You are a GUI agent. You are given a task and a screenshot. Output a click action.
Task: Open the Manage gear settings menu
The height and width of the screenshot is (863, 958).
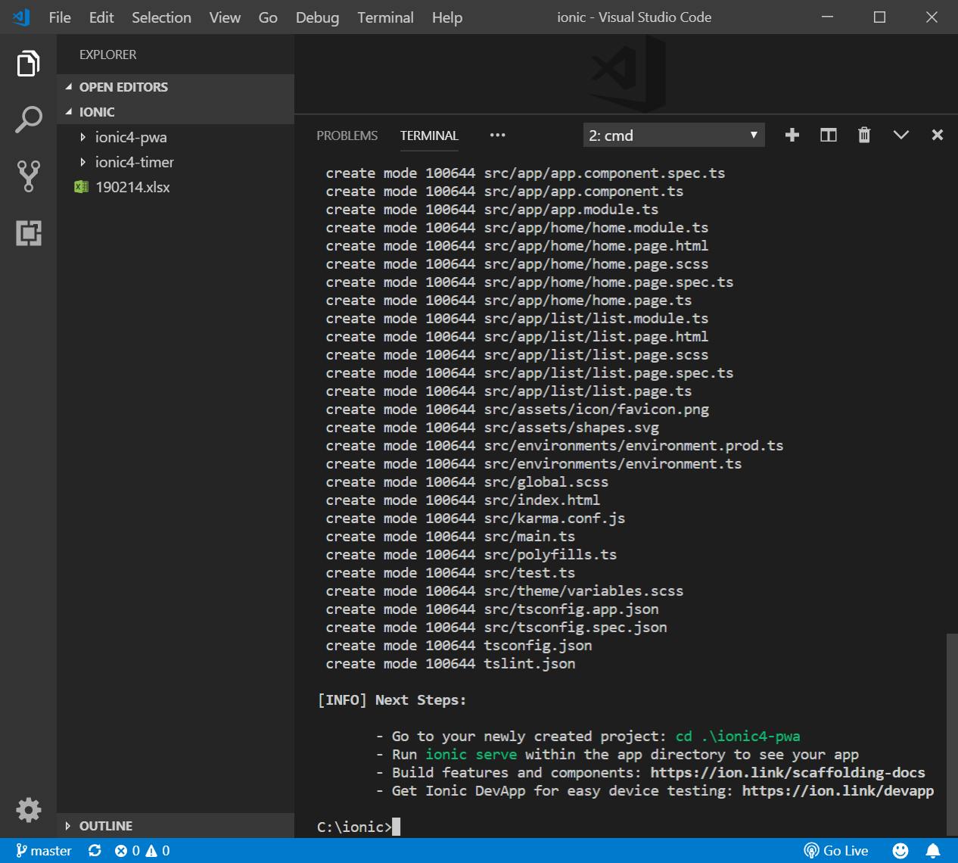click(28, 809)
